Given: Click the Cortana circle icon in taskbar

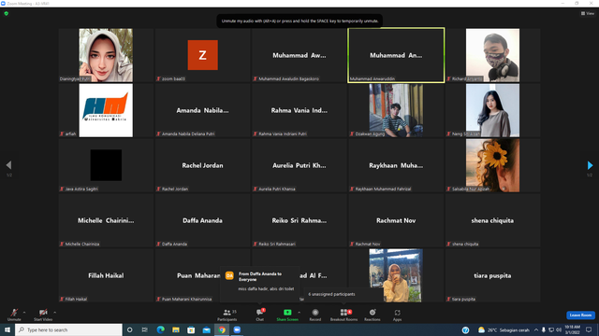Looking at the screenshot, I should point(129,329).
